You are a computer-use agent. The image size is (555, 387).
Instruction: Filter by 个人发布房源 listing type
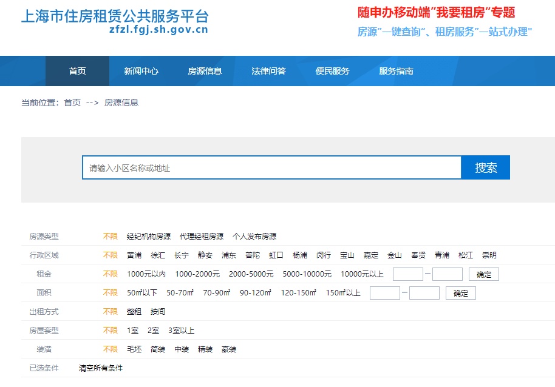[254, 237]
